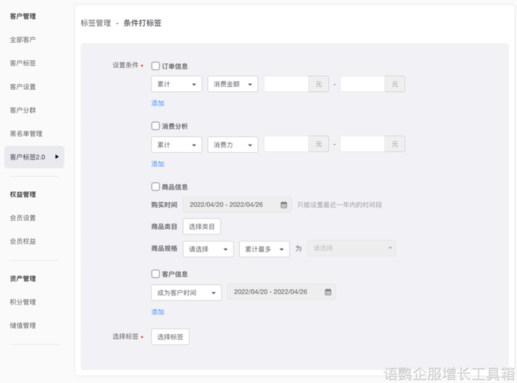Navigate to 积分管理 page
Image resolution: width=517 pixels, height=383 pixels.
tap(23, 302)
